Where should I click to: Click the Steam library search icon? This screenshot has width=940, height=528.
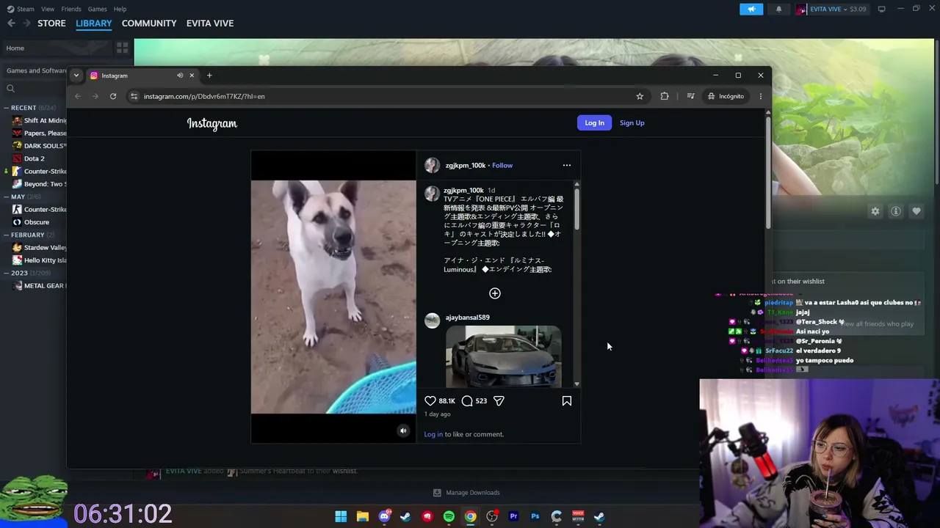pyautogui.click(x=10, y=89)
